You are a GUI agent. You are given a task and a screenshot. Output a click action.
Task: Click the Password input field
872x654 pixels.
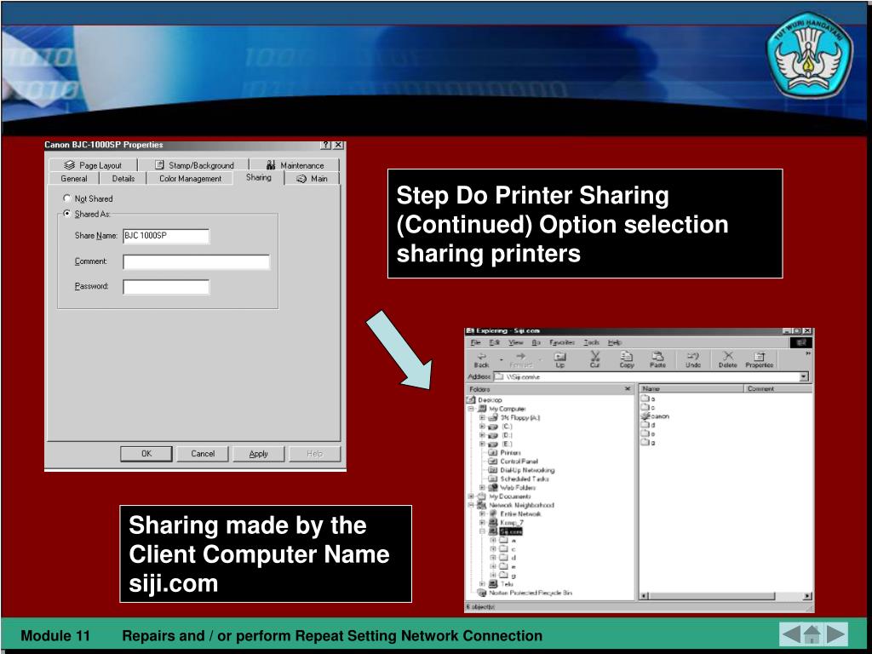tap(166, 287)
